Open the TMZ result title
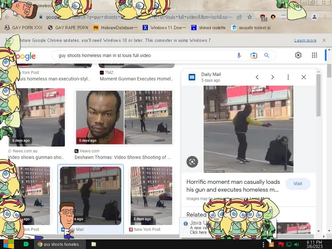 (x=136, y=79)
